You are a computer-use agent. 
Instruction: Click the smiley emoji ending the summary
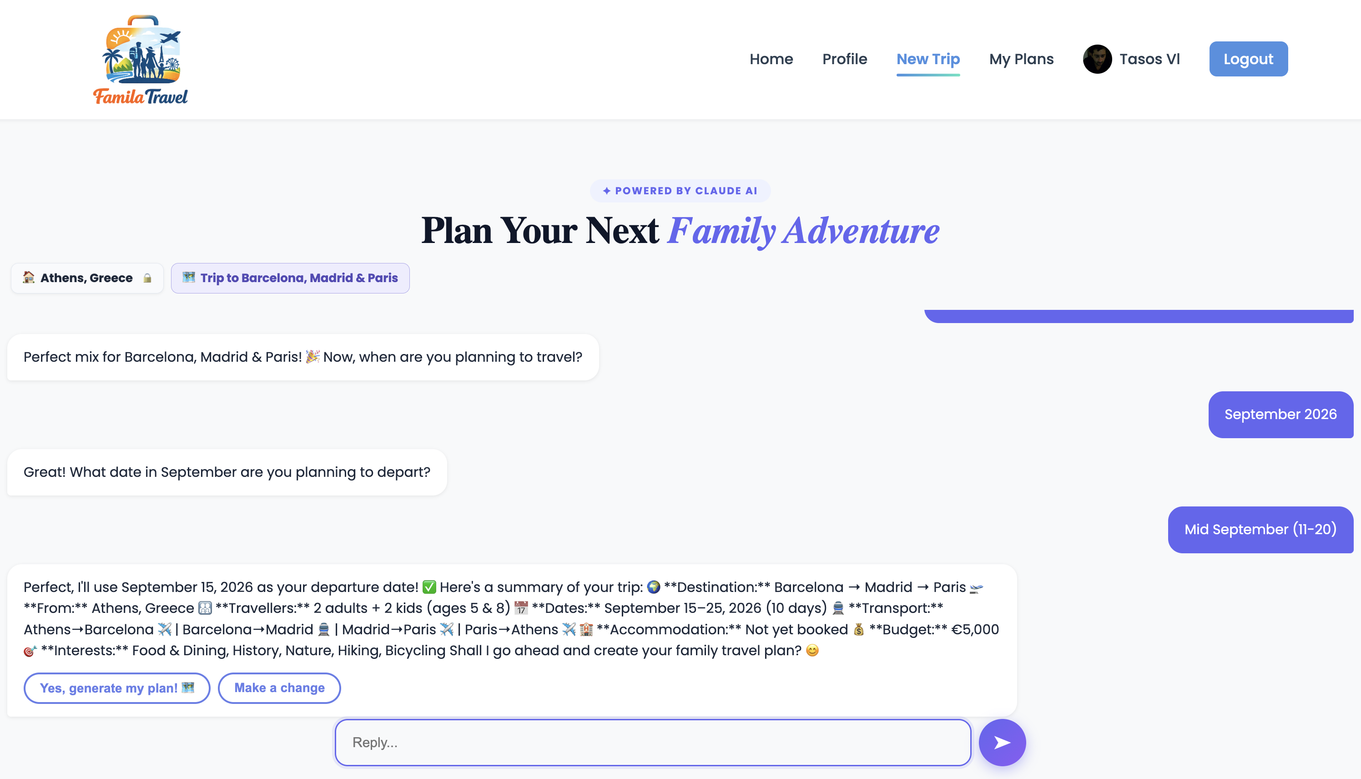(x=812, y=651)
